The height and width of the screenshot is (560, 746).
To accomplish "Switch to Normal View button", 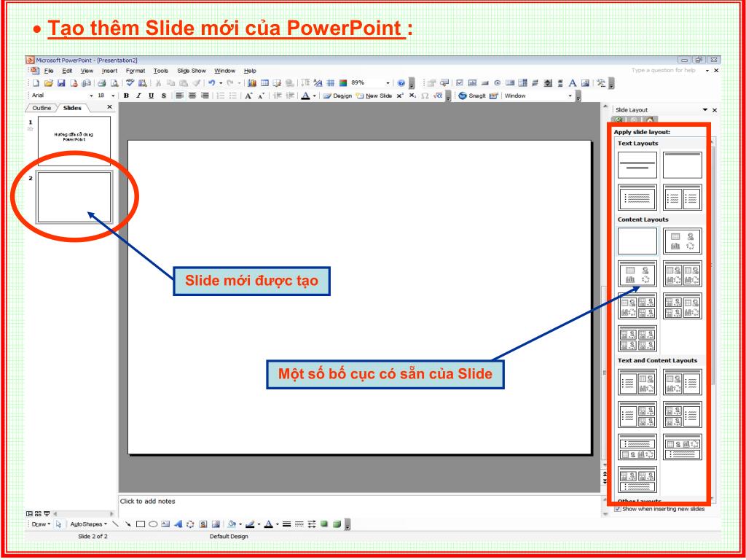I will coord(29,514).
